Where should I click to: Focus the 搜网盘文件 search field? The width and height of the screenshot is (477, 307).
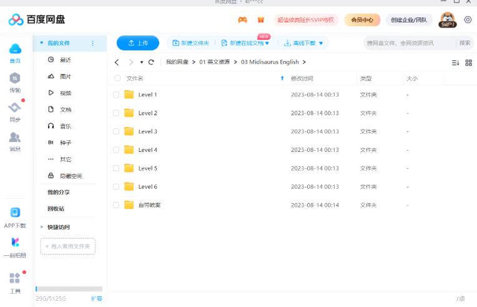pyautogui.click(x=411, y=43)
